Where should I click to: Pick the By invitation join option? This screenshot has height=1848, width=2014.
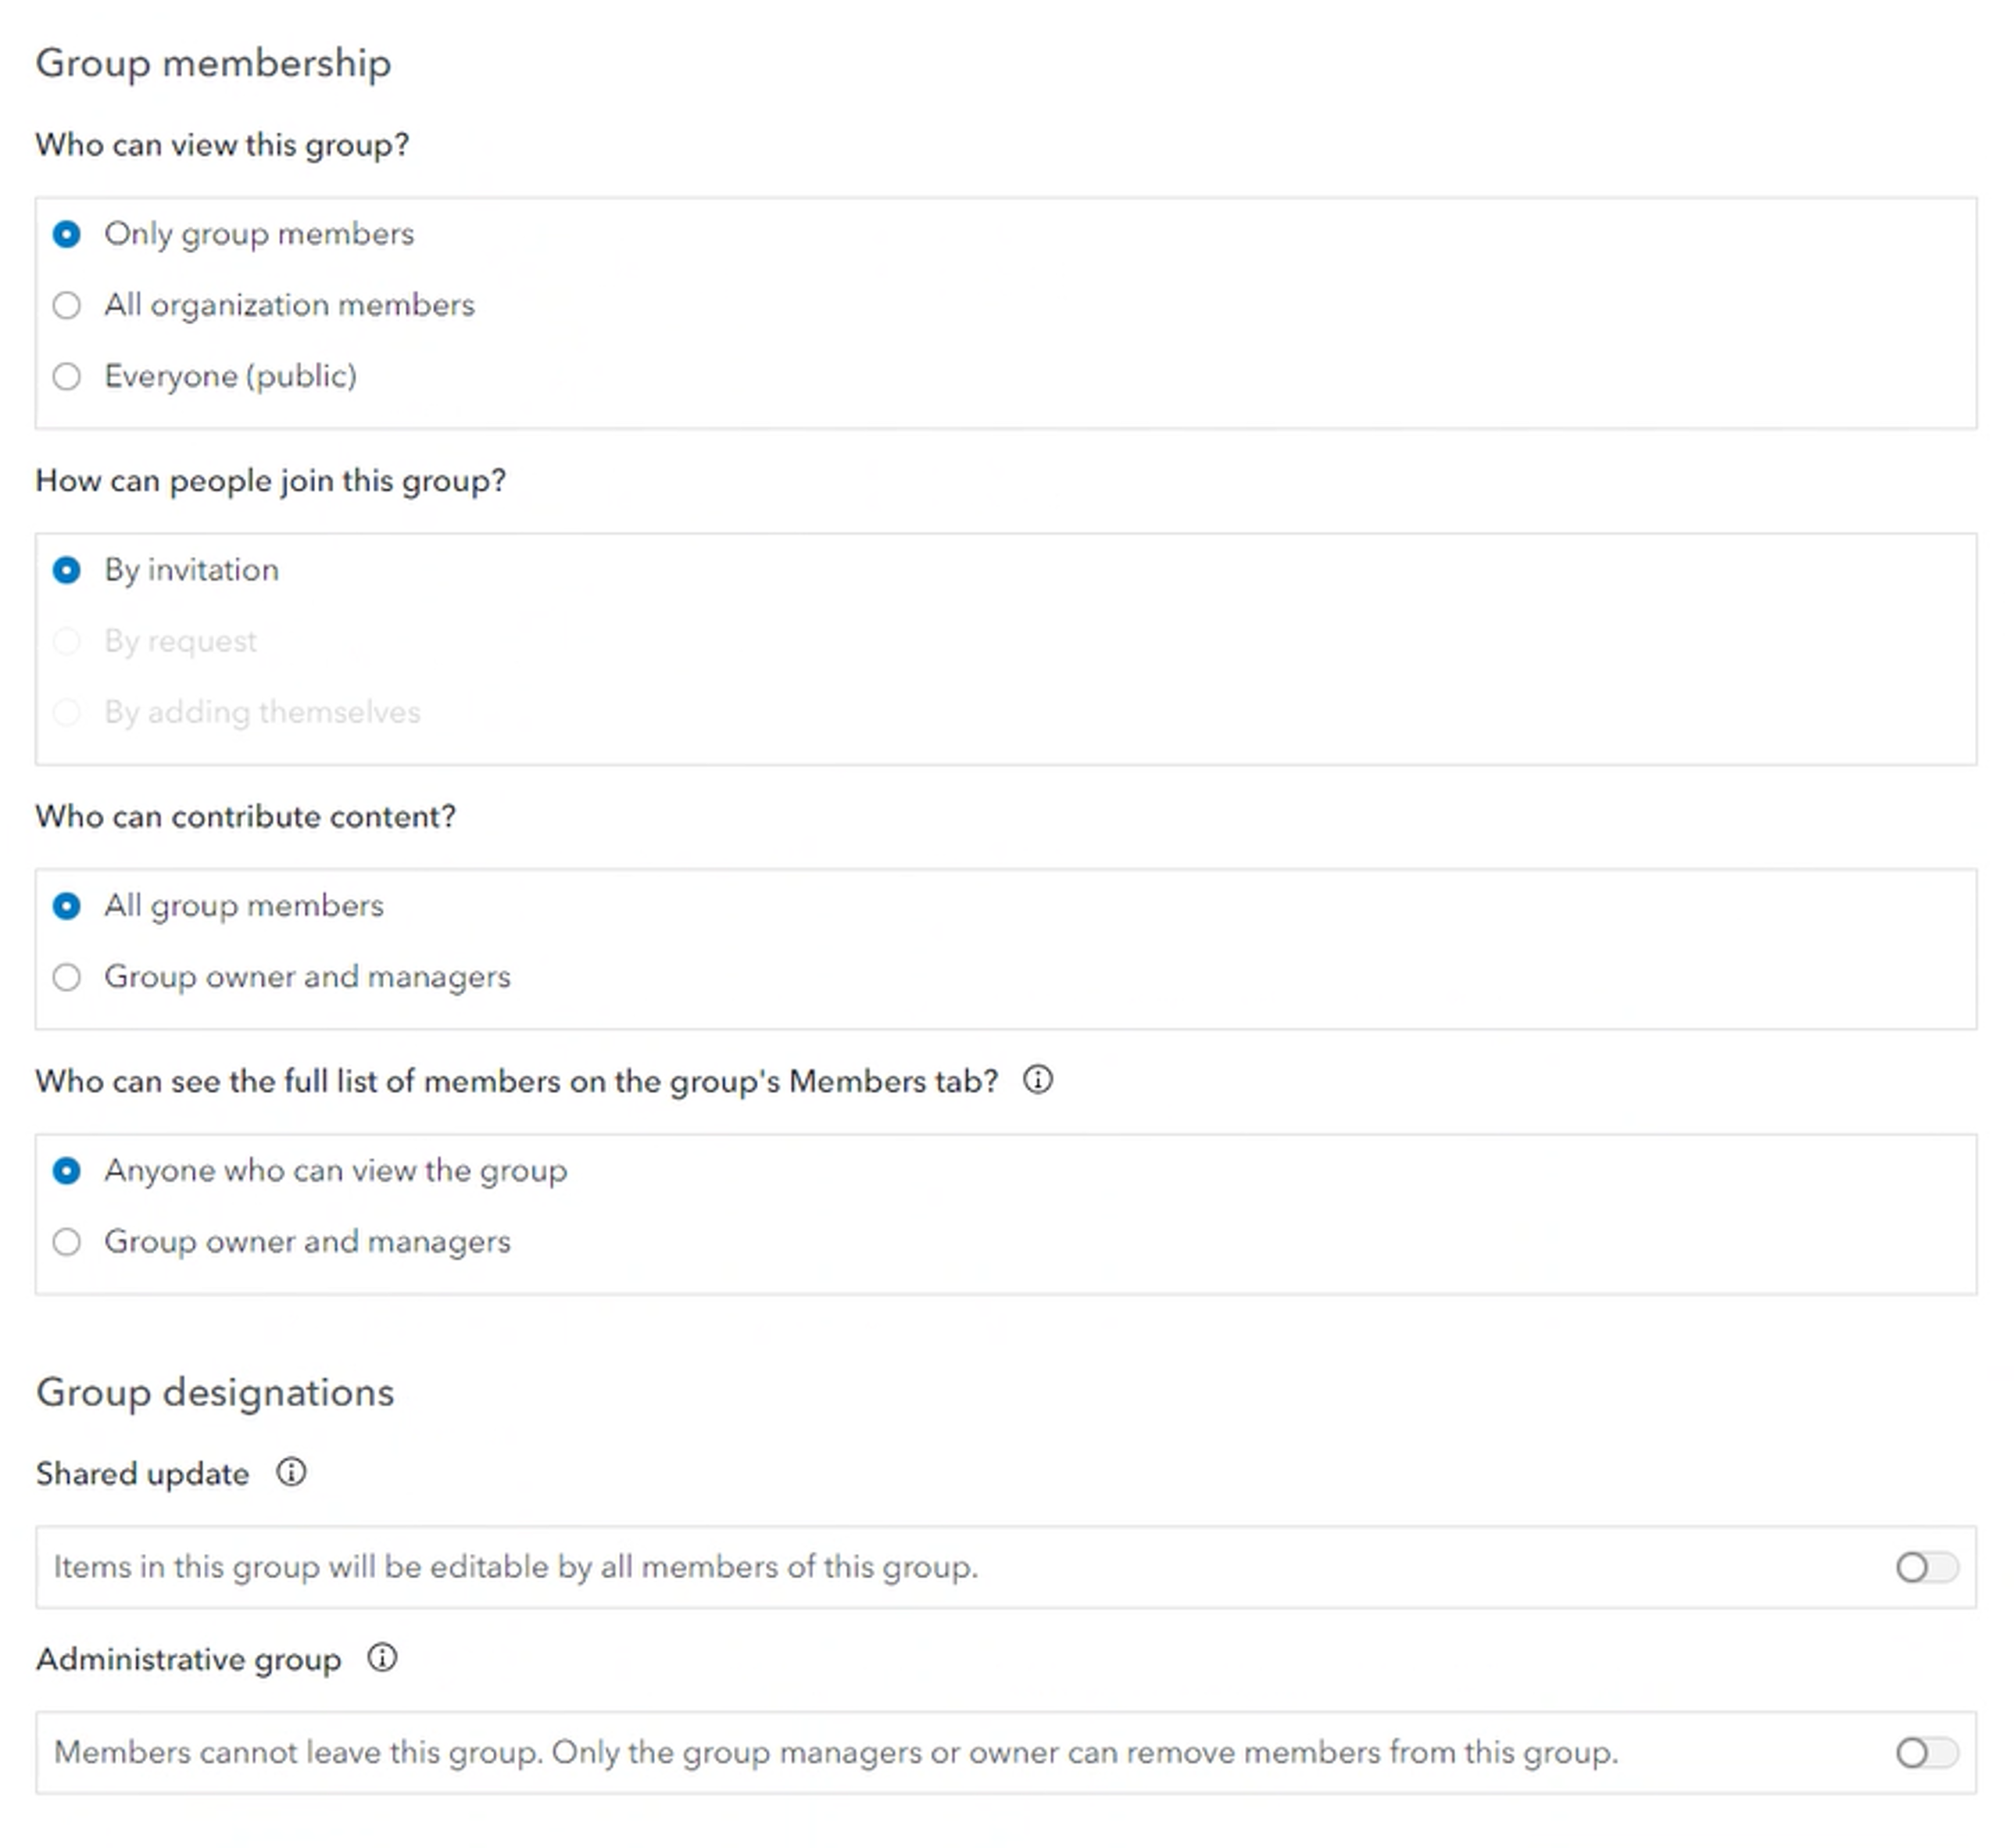[x=67, y=570]
